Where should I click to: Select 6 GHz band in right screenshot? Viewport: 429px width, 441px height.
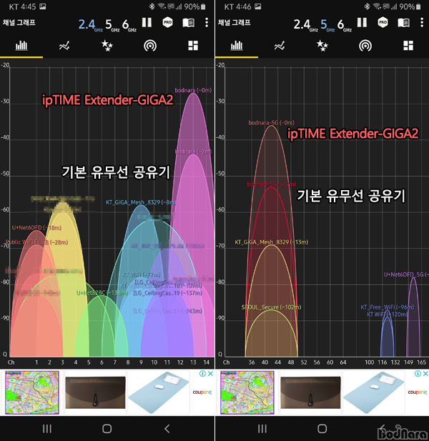(345, 25)
